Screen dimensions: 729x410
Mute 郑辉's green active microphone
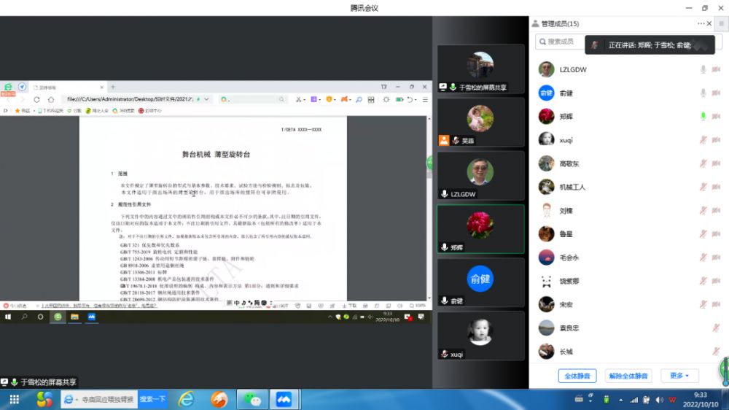703,116
